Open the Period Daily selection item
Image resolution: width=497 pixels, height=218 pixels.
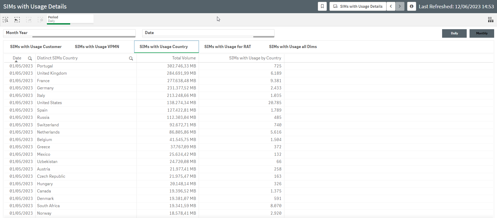pyautogui.click(x=70, y=19)
